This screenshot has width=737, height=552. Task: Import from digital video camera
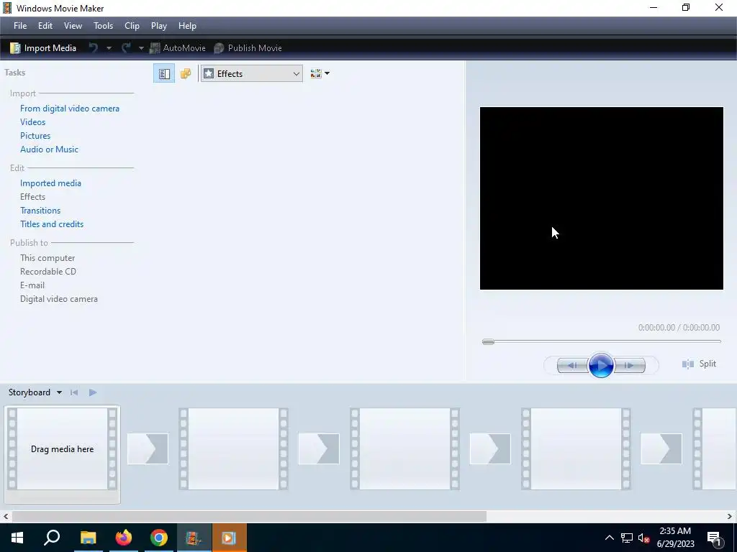(x=70, y=109)
